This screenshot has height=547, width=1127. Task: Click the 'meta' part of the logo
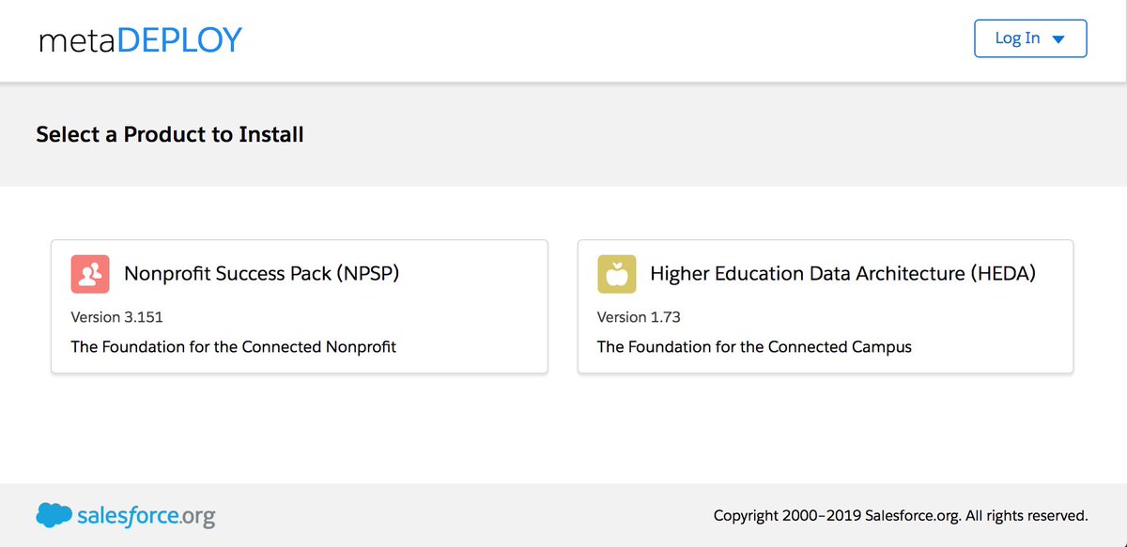(78, 40)
